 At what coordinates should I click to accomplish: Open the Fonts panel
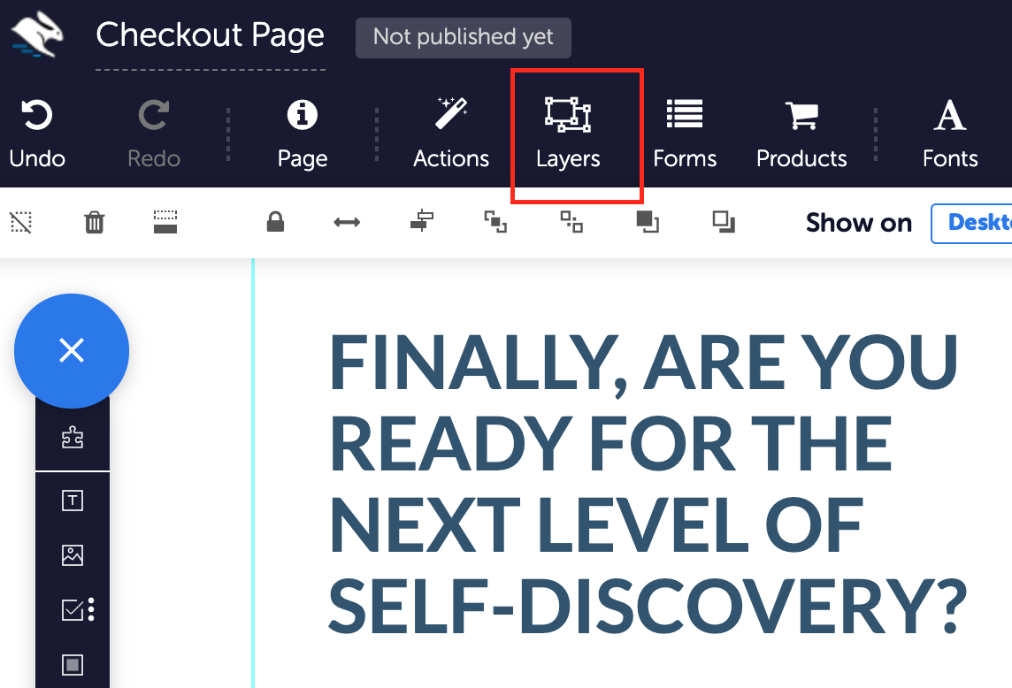tap(950, 134)
